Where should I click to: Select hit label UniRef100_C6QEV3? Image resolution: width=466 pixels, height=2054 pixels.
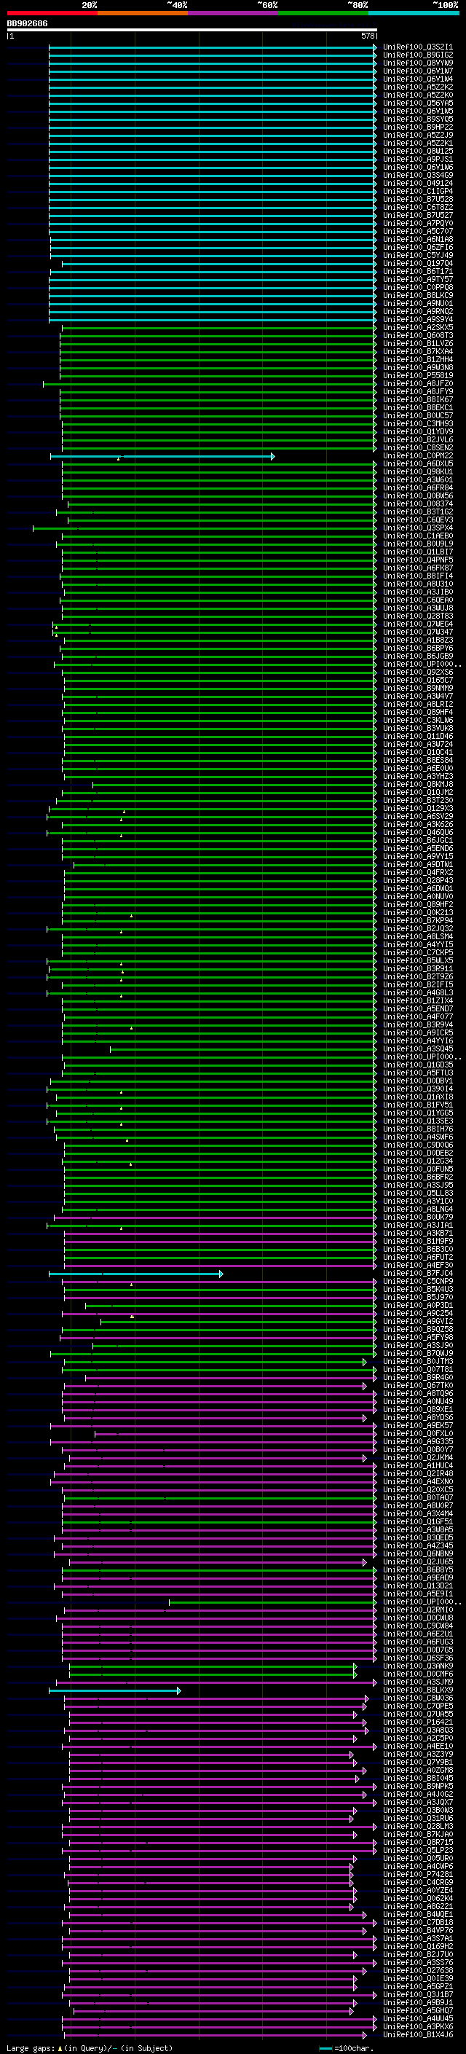coord(418,520)
